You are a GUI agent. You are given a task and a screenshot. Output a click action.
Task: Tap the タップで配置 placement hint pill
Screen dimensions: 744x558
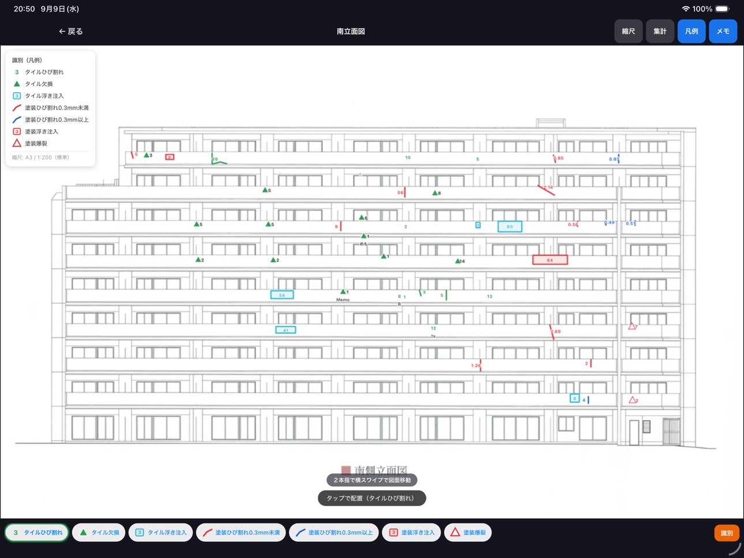pyautogui.click(x=372, y=498)
